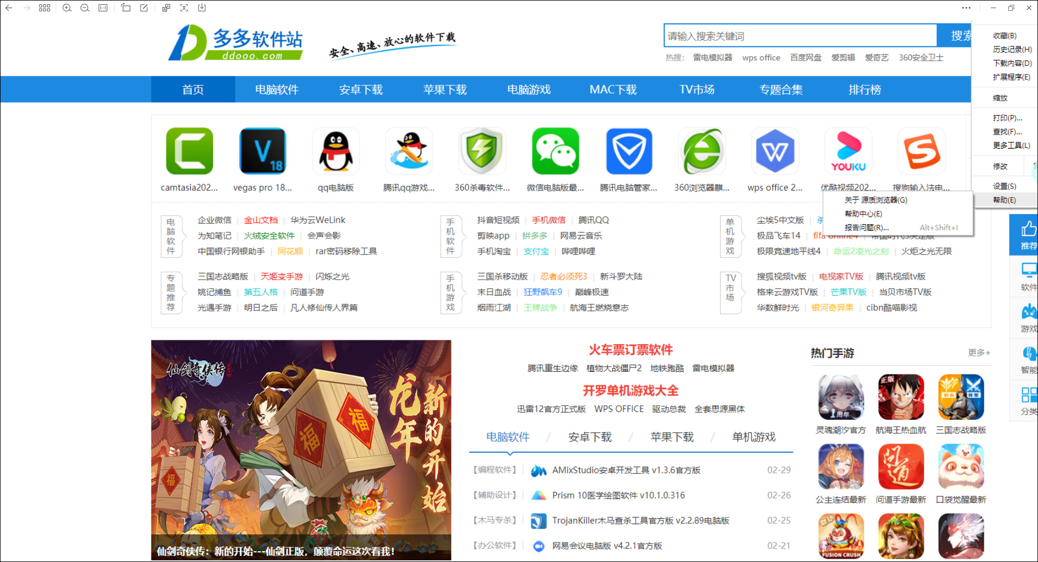Image resolution: width=1038 pixels, height=562 pixels.
Task: Go to the 排行榜 navigation tab
Action: click(x=865, y=90)
